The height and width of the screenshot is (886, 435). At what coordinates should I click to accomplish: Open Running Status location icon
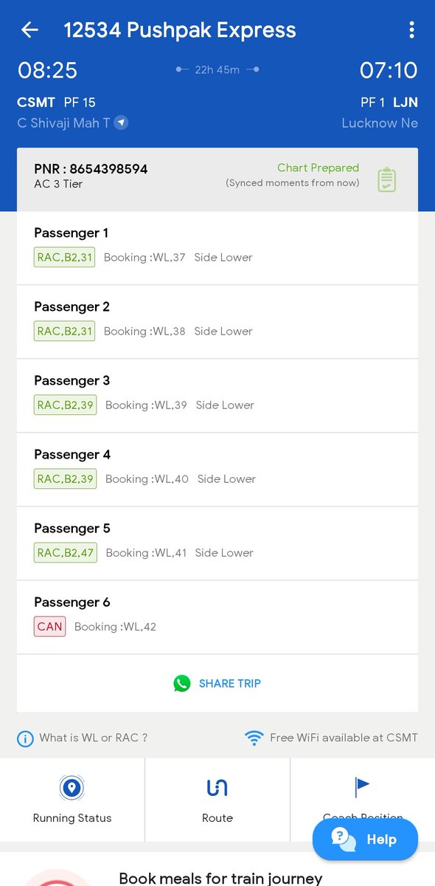(72, 788)
